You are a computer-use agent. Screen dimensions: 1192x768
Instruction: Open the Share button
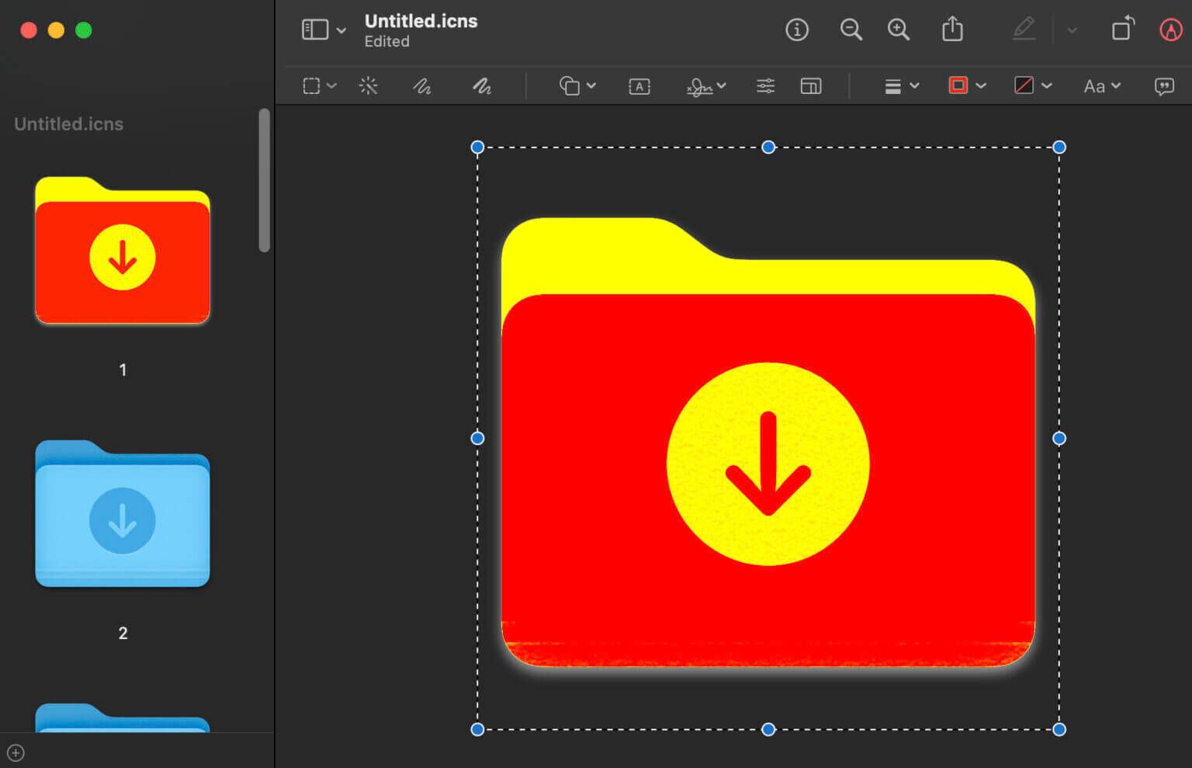[952, 30]
